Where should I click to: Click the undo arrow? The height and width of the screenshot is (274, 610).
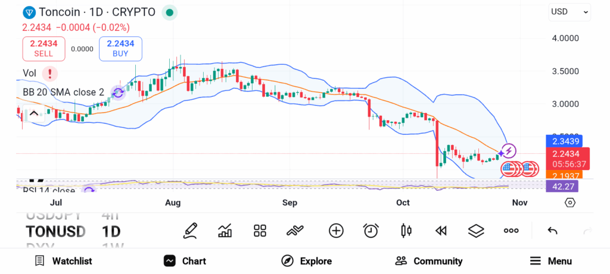point(552,231)
